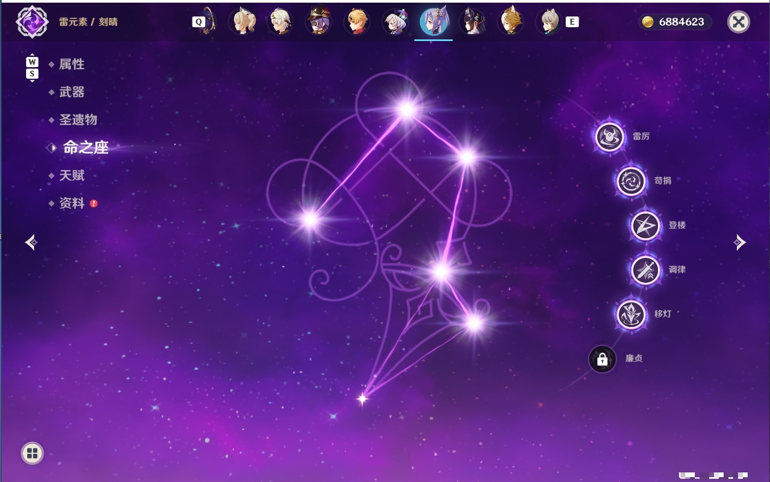Close the character screen with the X button
The height and width of the screenshot is (482, 770).
click(x=739, y=22)
